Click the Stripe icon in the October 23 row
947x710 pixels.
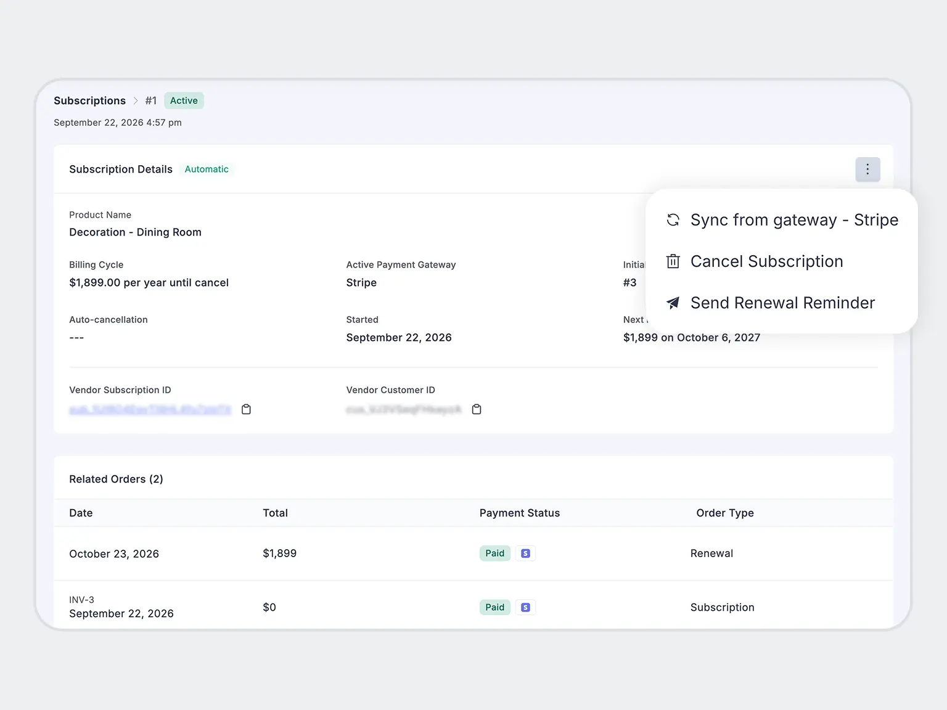click(525, 553)
